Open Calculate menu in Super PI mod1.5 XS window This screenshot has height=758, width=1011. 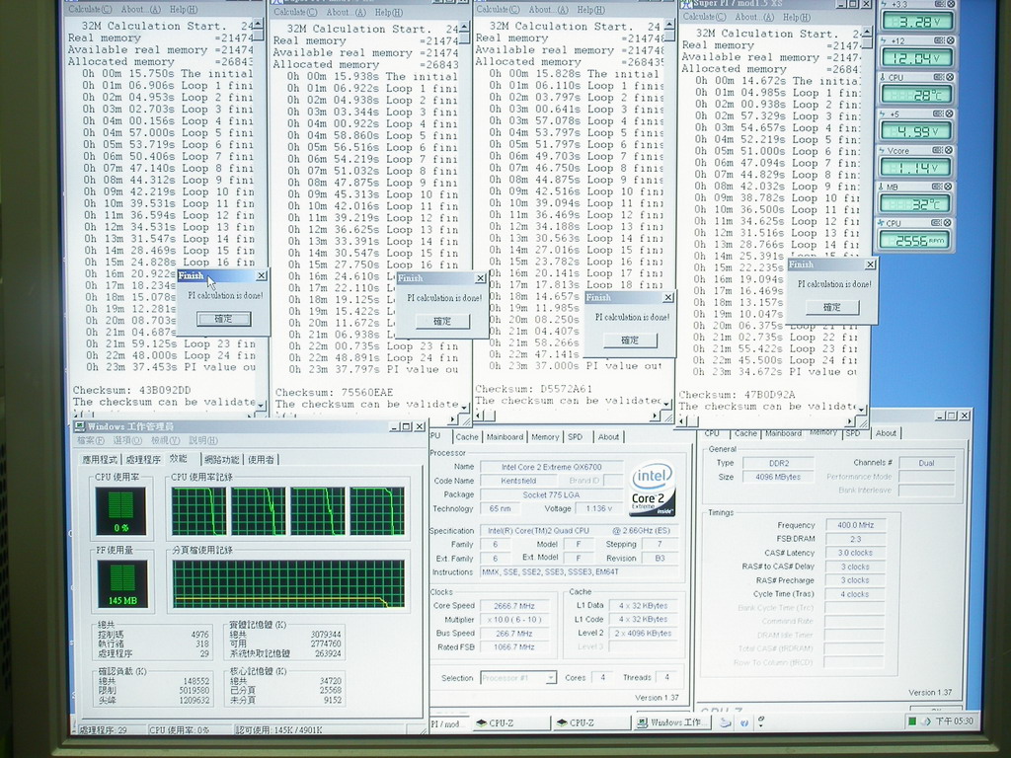704,17
